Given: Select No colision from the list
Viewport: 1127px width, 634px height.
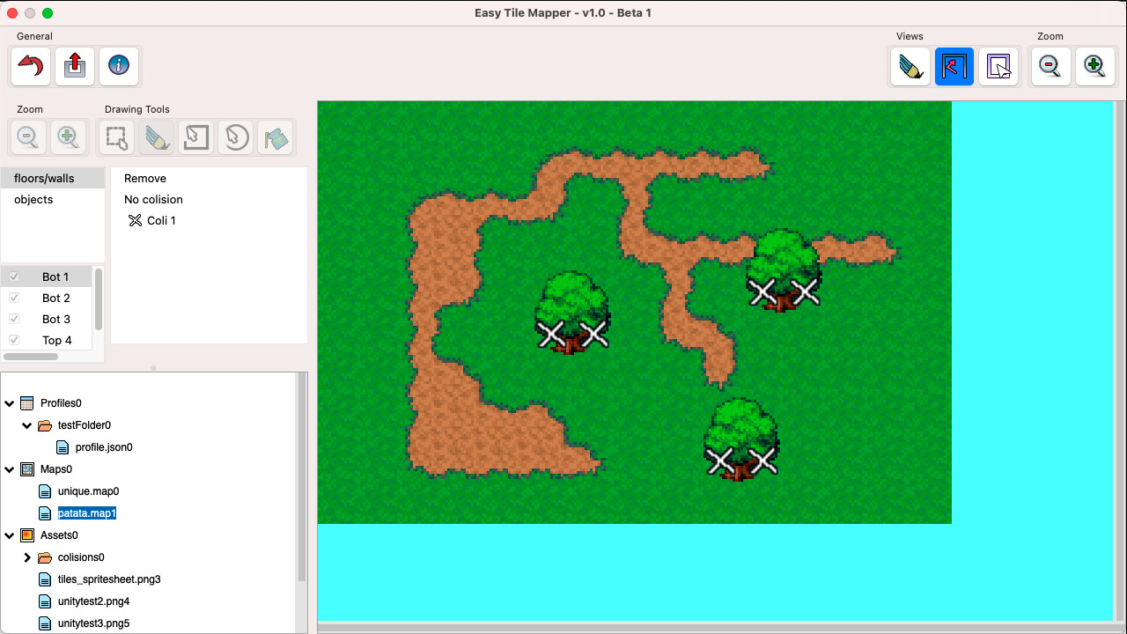Looking at the screenshot, I should coord(153,199).
